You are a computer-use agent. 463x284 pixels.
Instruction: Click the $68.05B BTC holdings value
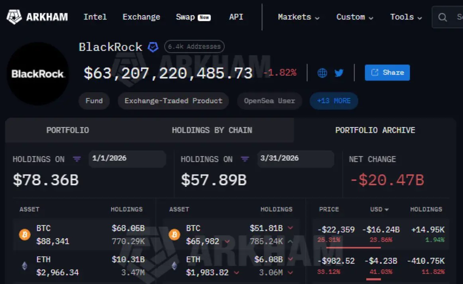tap(128, 228)
